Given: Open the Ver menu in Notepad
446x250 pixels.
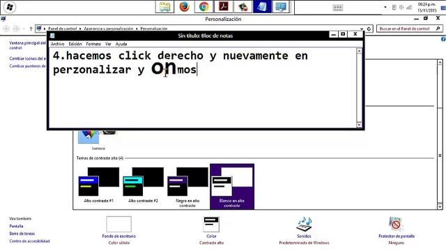Looking at the screenshot, I should [x=108, y=44].
